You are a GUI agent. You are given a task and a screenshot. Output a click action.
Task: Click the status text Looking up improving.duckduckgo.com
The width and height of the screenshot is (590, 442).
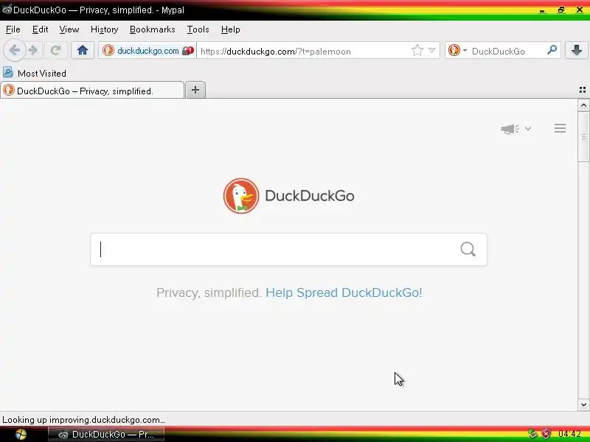[x=83, y=420]
